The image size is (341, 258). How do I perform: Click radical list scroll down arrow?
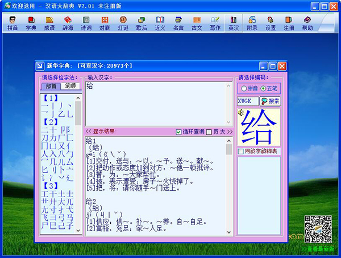coord(78,230)
